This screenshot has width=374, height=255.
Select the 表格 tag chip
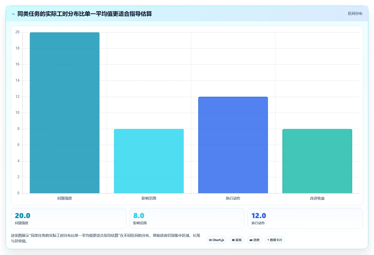237,240
